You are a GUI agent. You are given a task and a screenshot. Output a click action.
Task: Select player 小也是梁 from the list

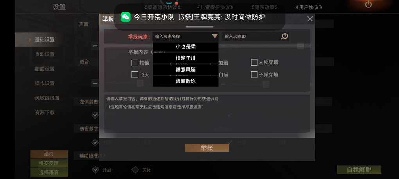(x=185, y=47)
